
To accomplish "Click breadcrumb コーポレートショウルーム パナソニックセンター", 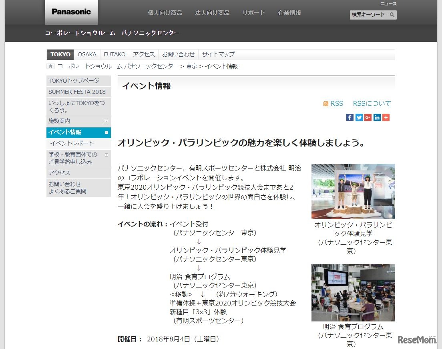I will click(118, 66).
